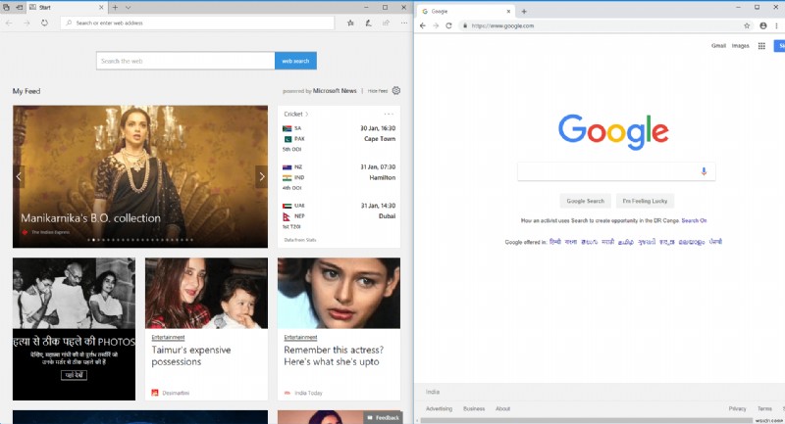Open NZ vs IND match row
785x424 pixels.
(x=339, y=177)
